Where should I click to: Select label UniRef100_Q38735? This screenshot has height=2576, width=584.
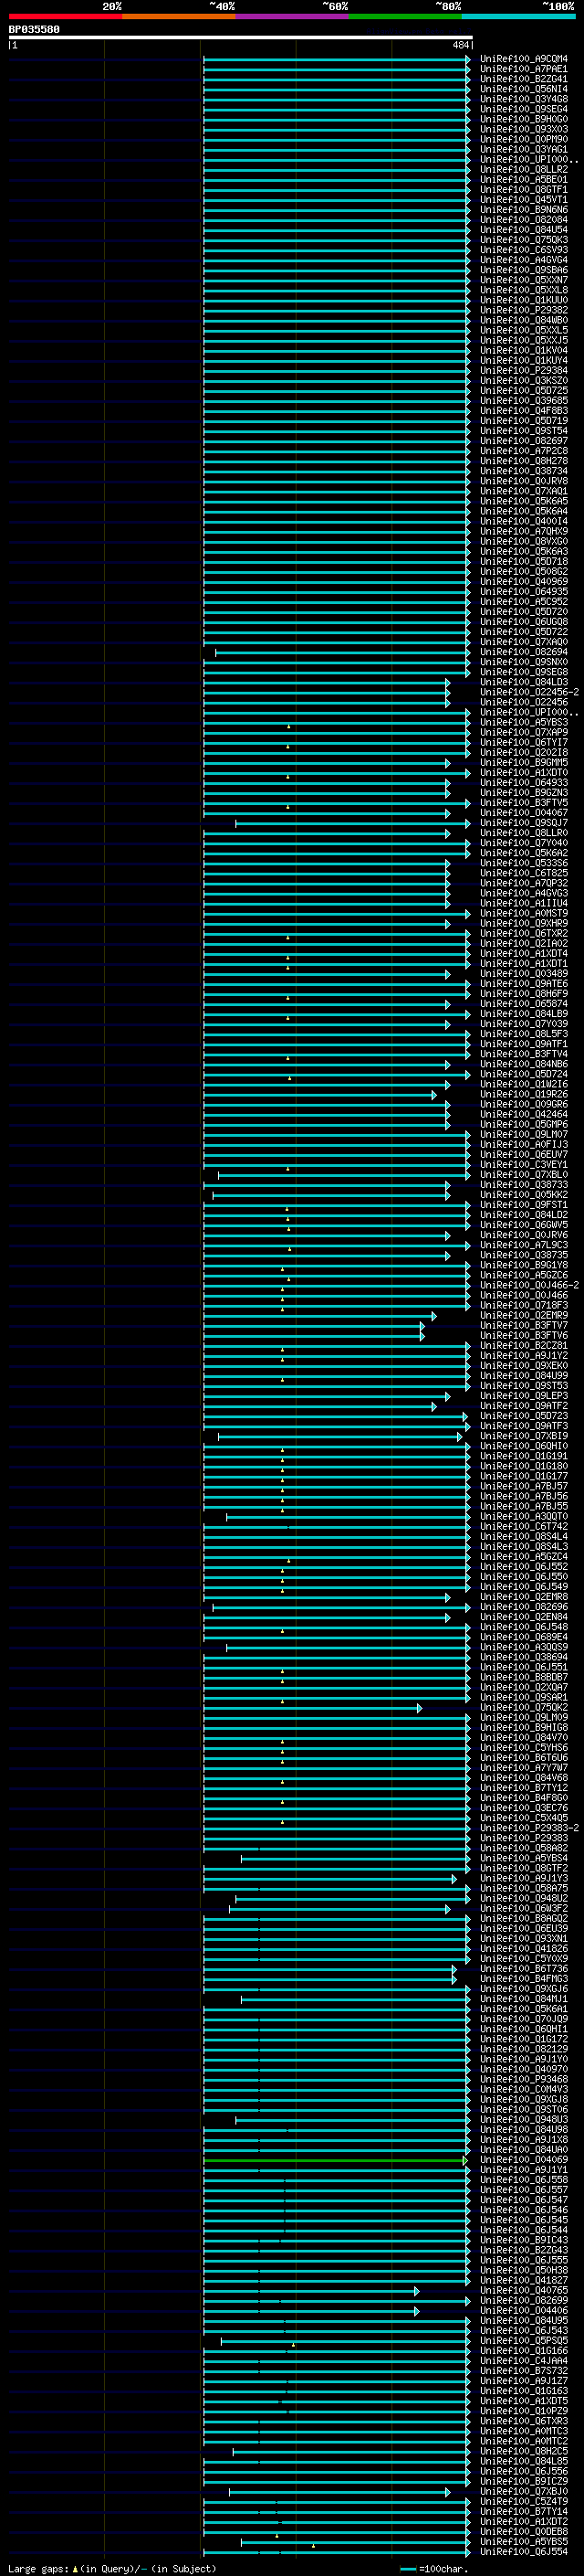(x=523, y=1255)
